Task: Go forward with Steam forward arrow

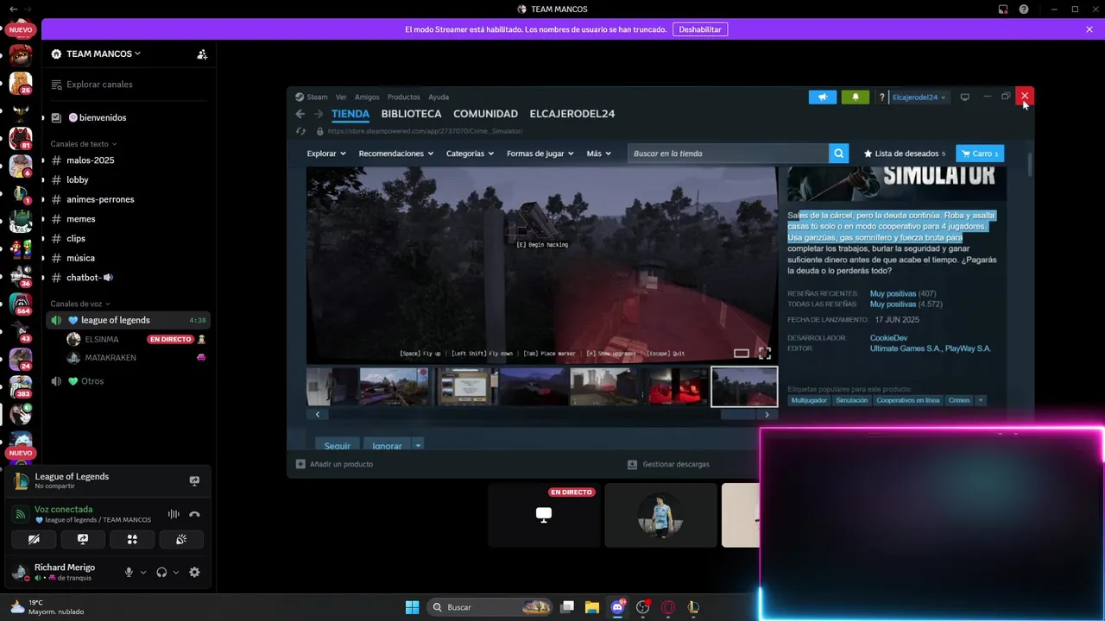Action: coord(319,114)
